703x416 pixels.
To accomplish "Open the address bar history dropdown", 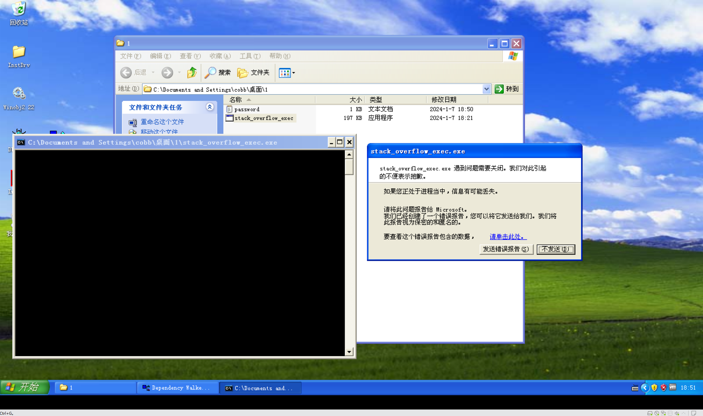I will pos(486,89).
